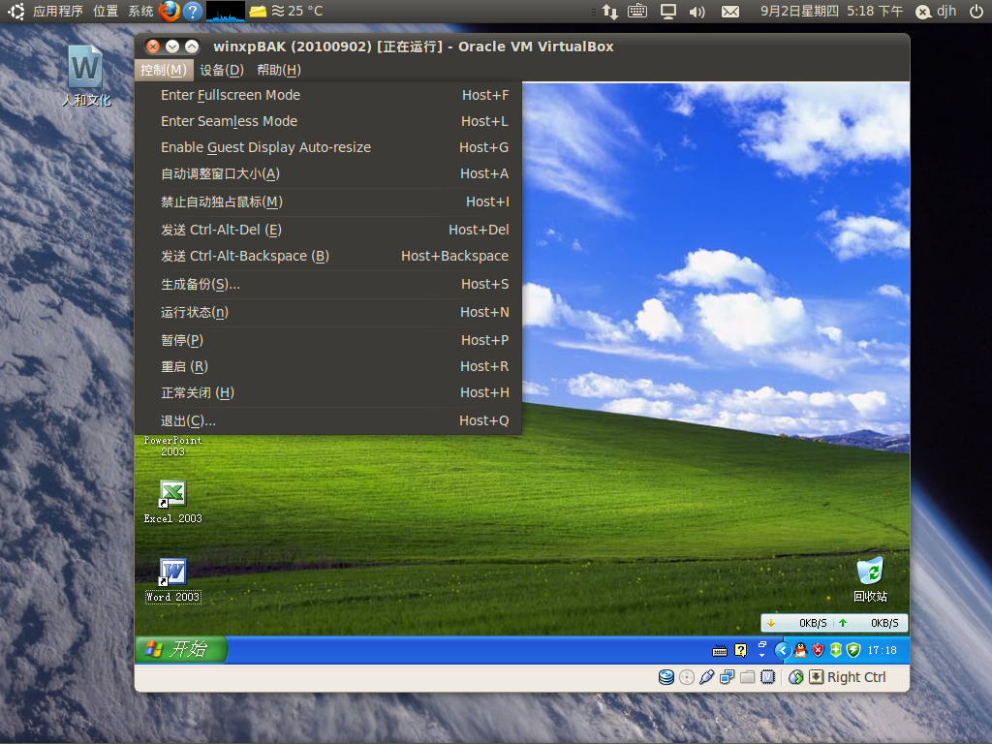Toggle 禁止自动独占鼠标(M) menu option
Screen dimensions: 992x744
(x=328, y=201)
